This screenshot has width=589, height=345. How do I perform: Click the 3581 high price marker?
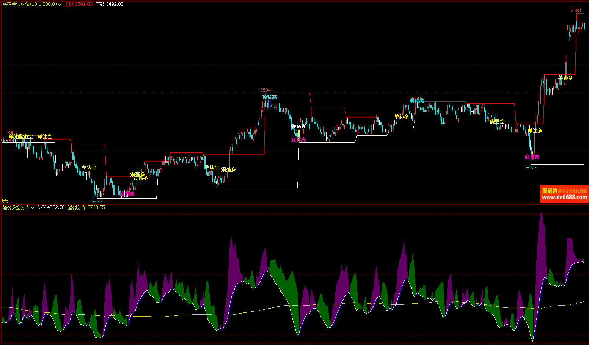tap(576, 11)
